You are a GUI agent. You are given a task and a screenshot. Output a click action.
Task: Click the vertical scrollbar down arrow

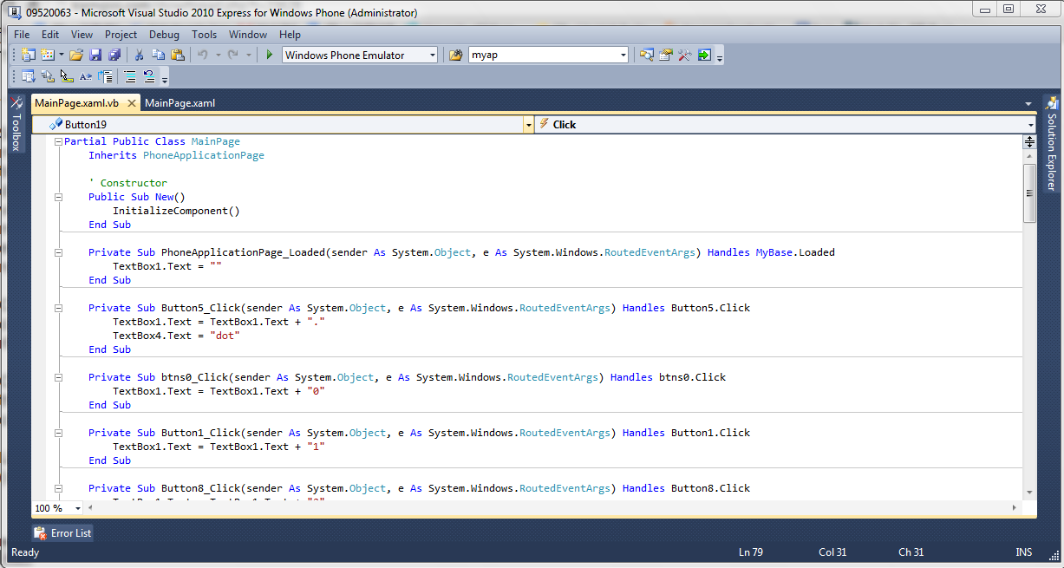[1029, 492]
